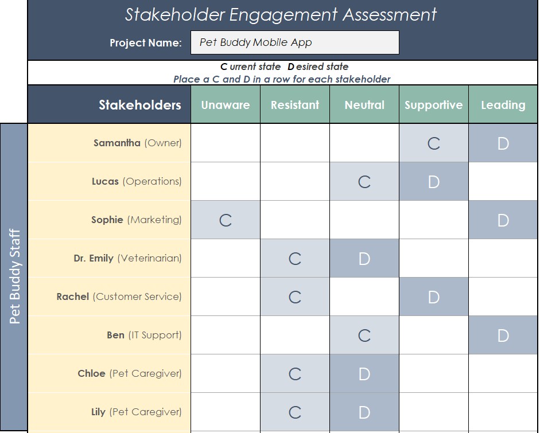The image size is (540, 433).
Task: Click the C cell in Sophie's row
Action: click(226, 220)
